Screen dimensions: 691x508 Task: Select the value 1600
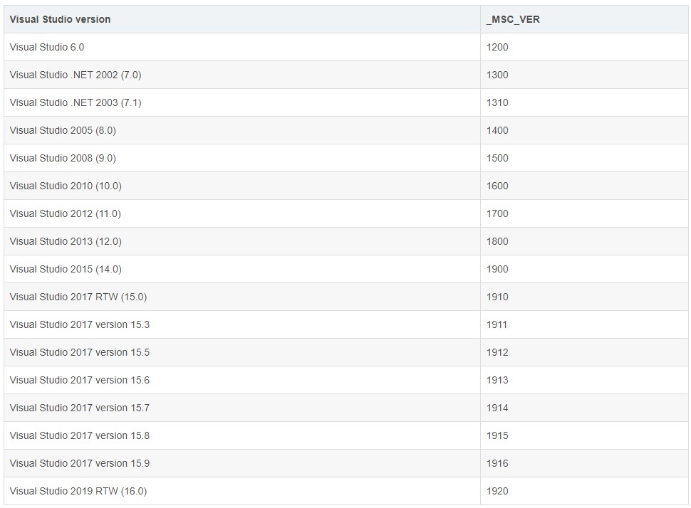click(x=497, y=186)
